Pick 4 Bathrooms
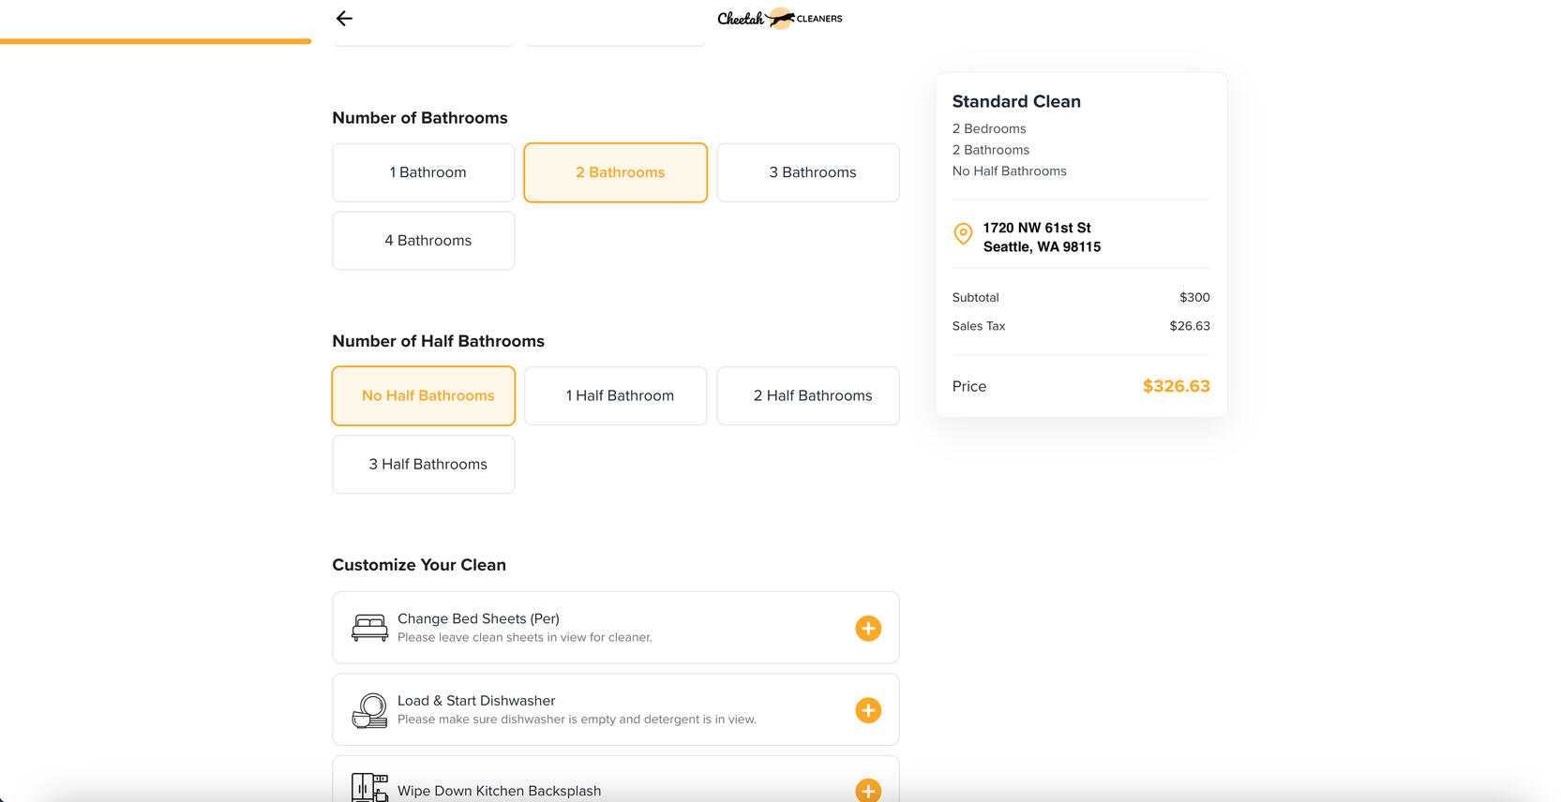Screen dimensions: 1561x802 click(x=424, y=241)
